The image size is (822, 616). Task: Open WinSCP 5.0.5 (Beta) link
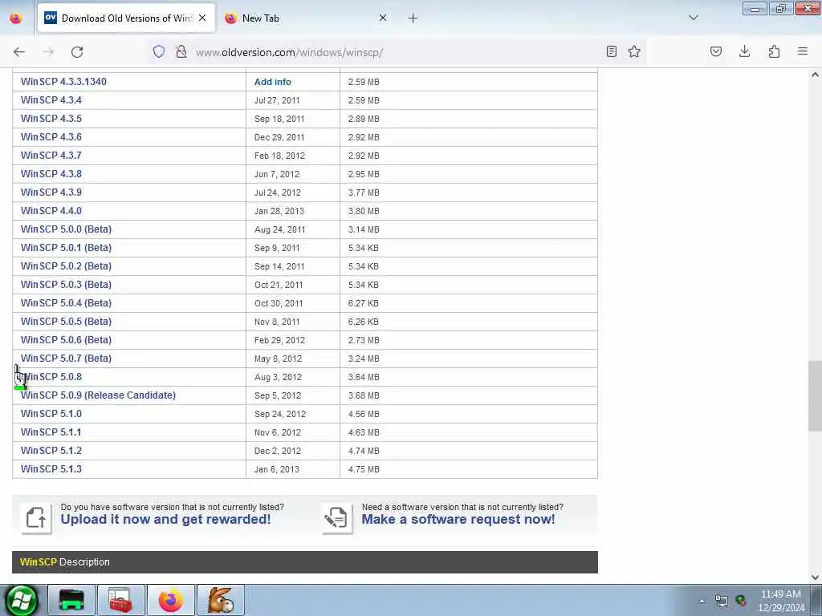66,321
